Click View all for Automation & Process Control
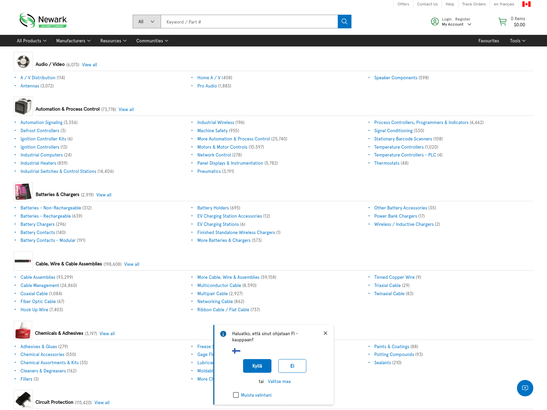The image size is (547, 410). (x=126, y=109)
